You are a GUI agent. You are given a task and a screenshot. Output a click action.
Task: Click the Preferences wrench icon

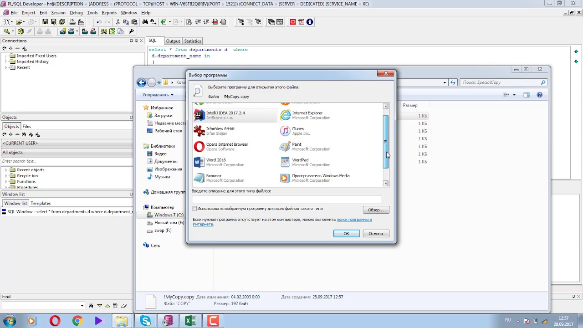click(132, 31)
